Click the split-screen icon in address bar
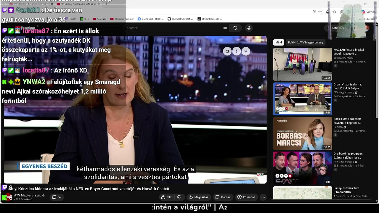The width and height of the screenshot is (379, 213). [x=314, y=12]
